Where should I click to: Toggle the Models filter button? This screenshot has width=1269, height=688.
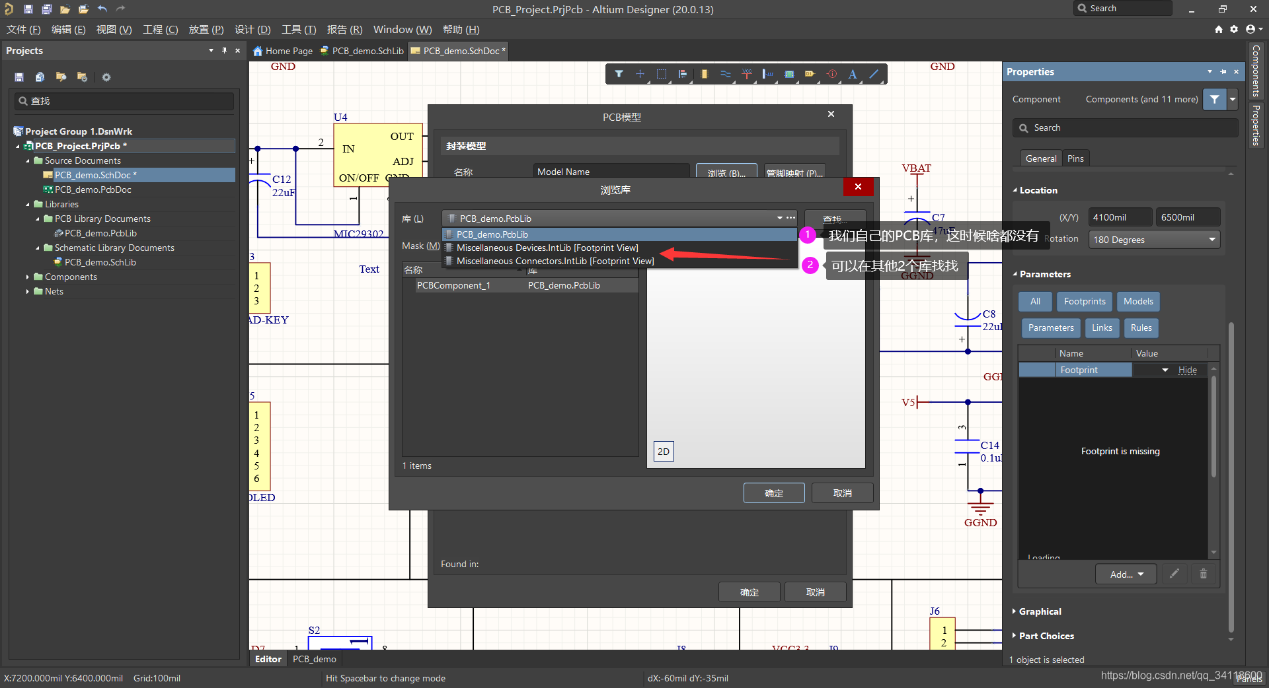pos(1138,302)
